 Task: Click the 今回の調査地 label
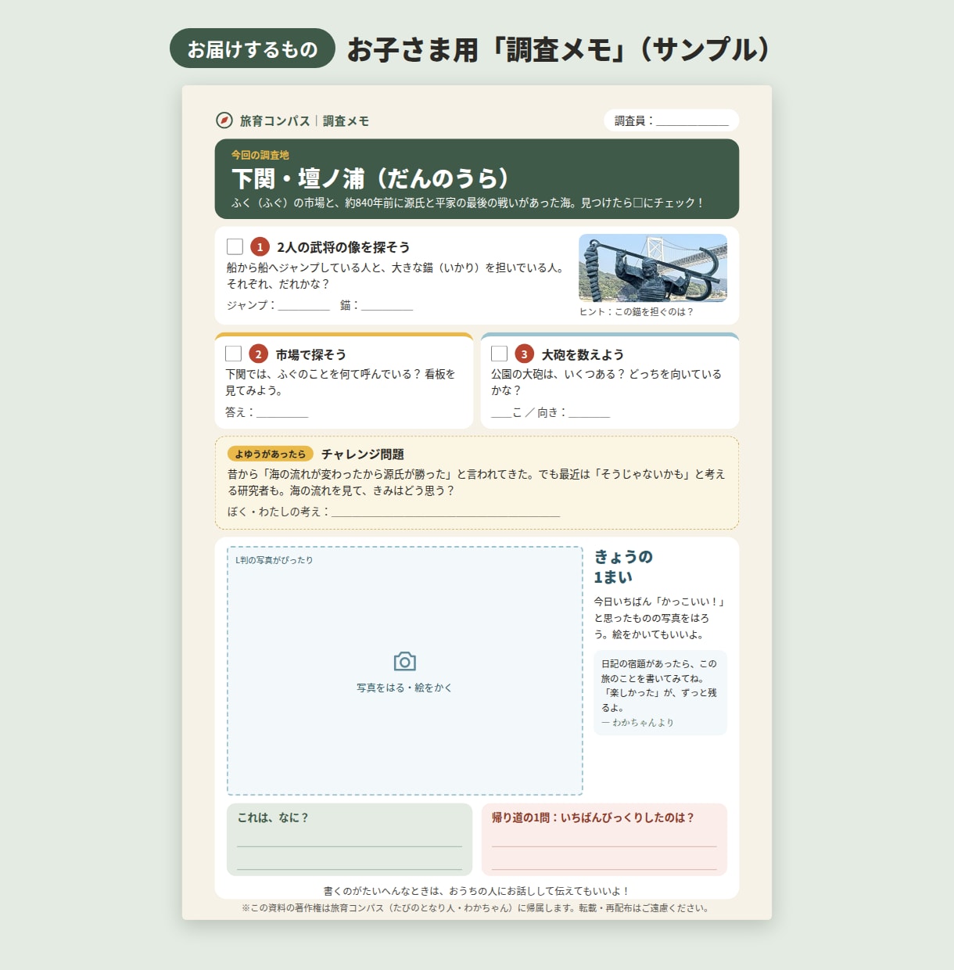[x=260, y=155]
